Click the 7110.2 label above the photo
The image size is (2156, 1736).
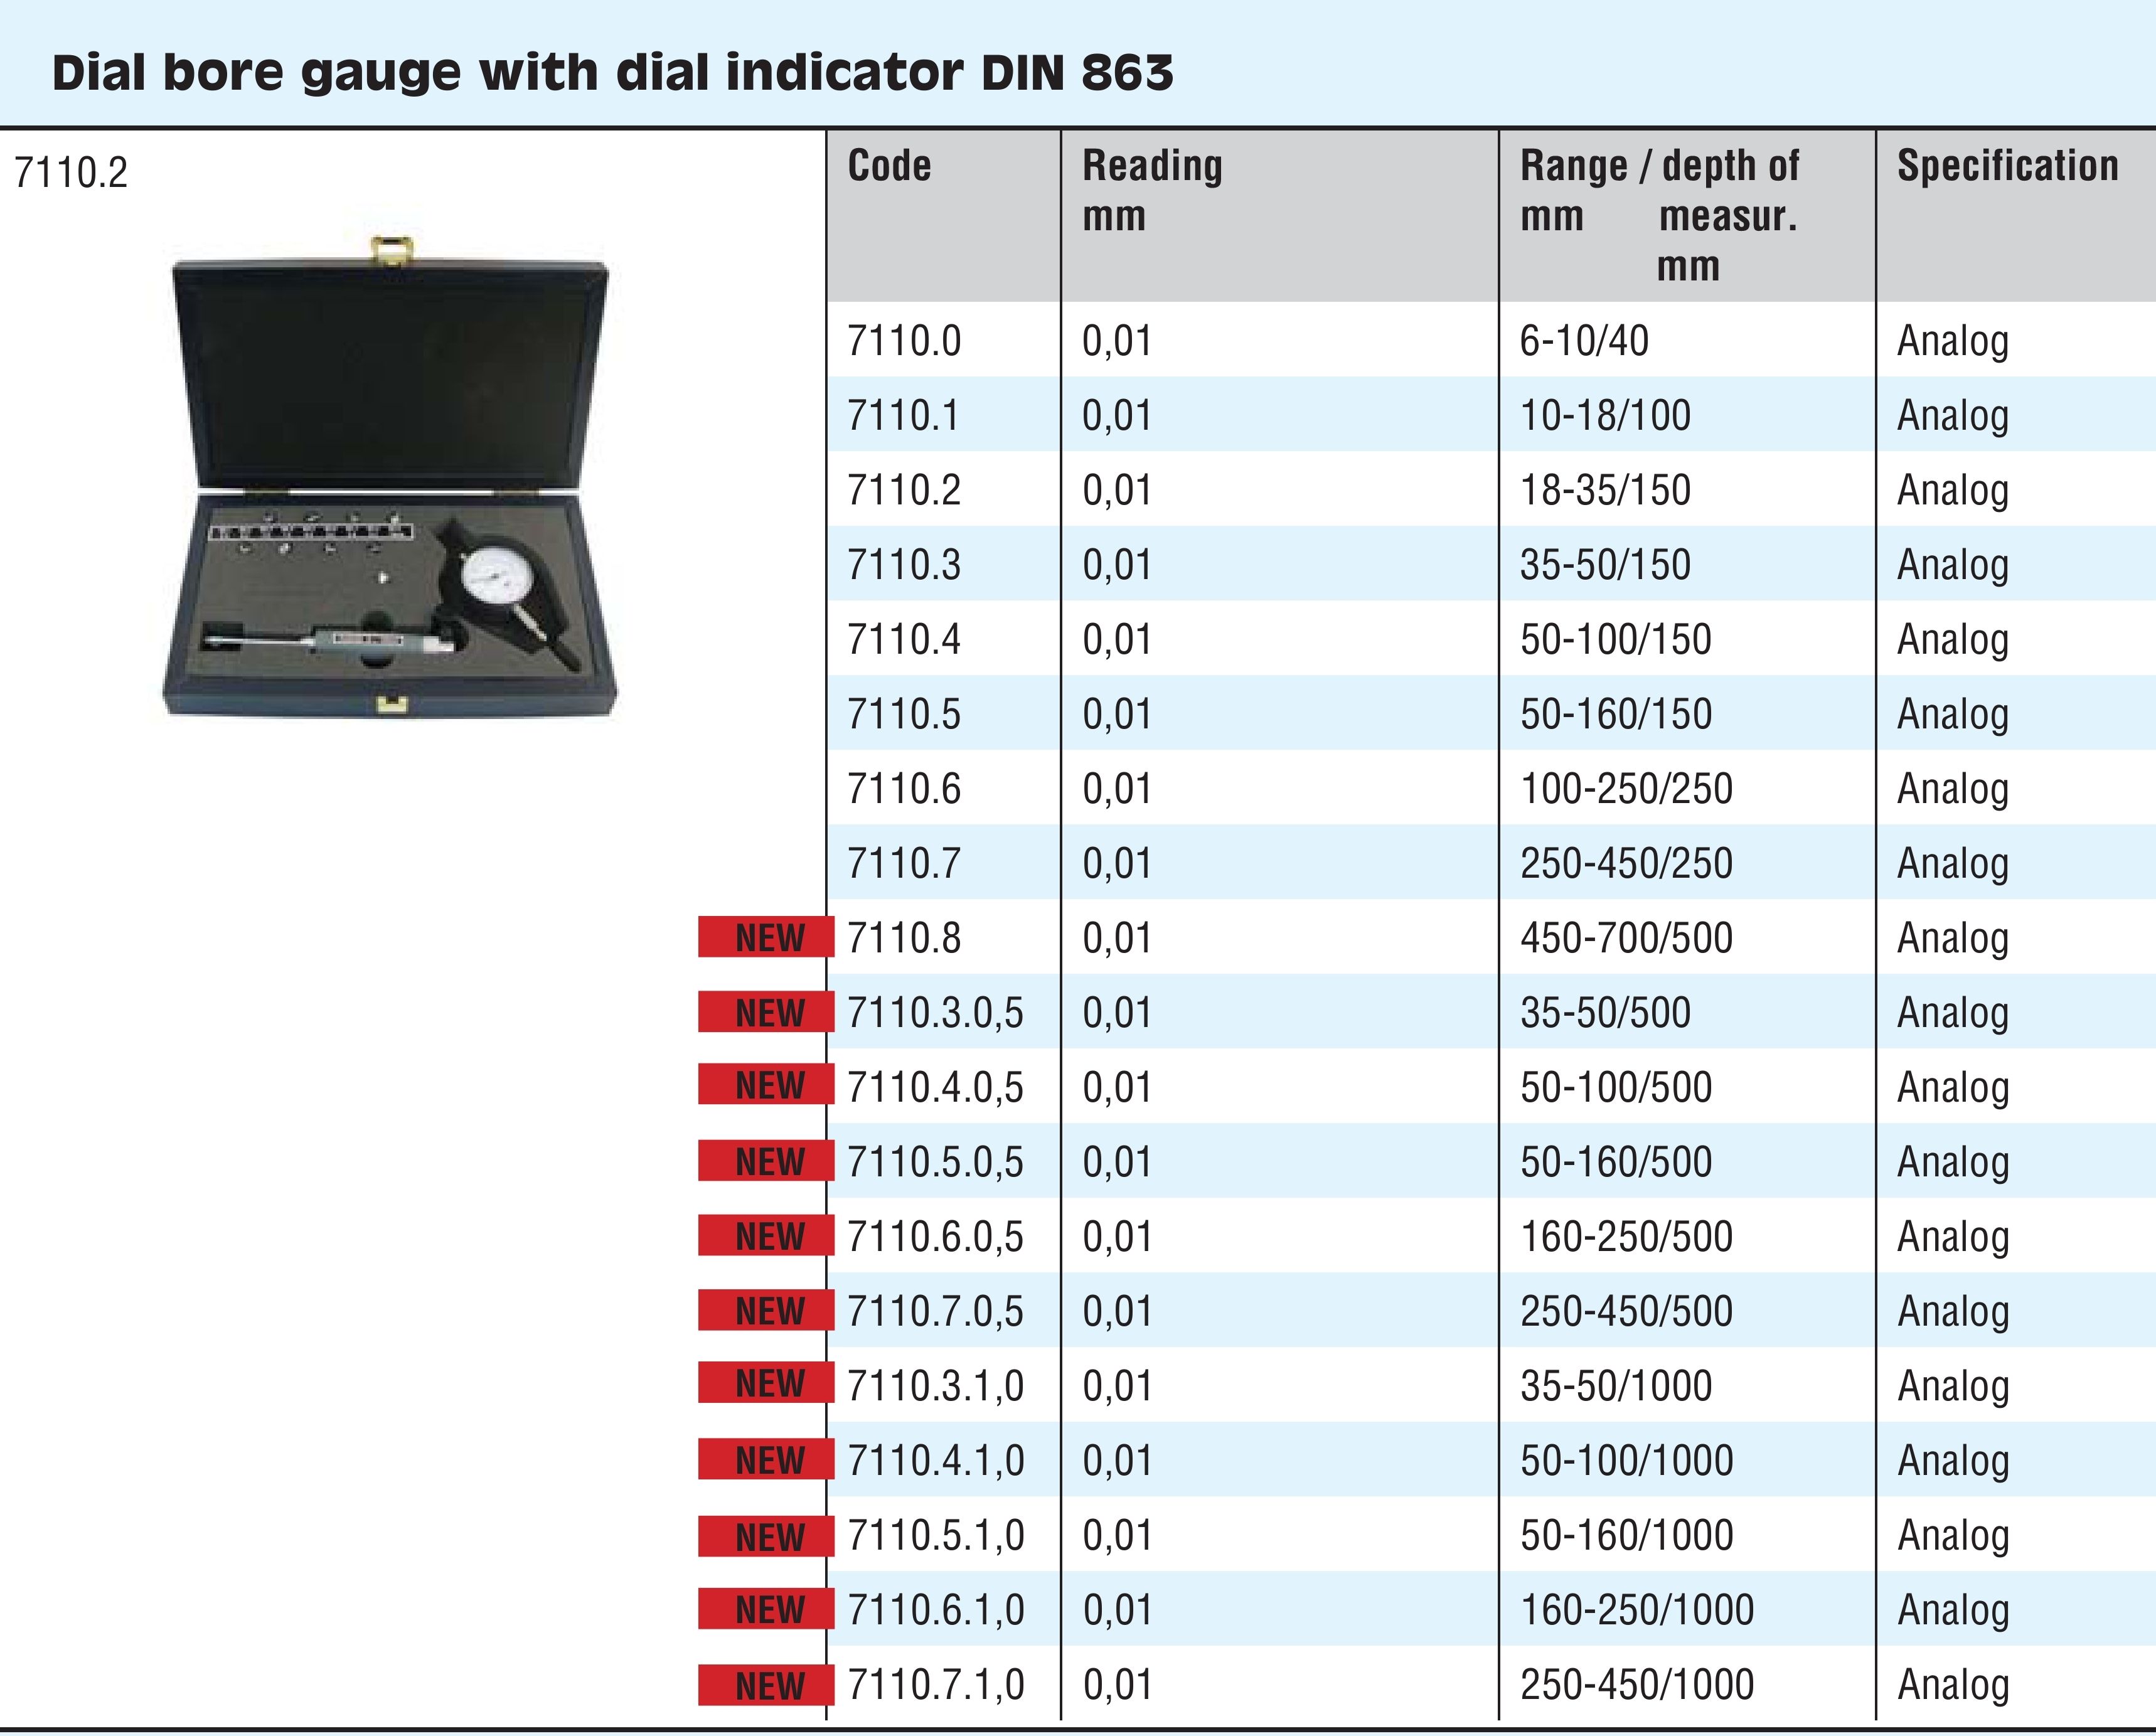point(71,173)
